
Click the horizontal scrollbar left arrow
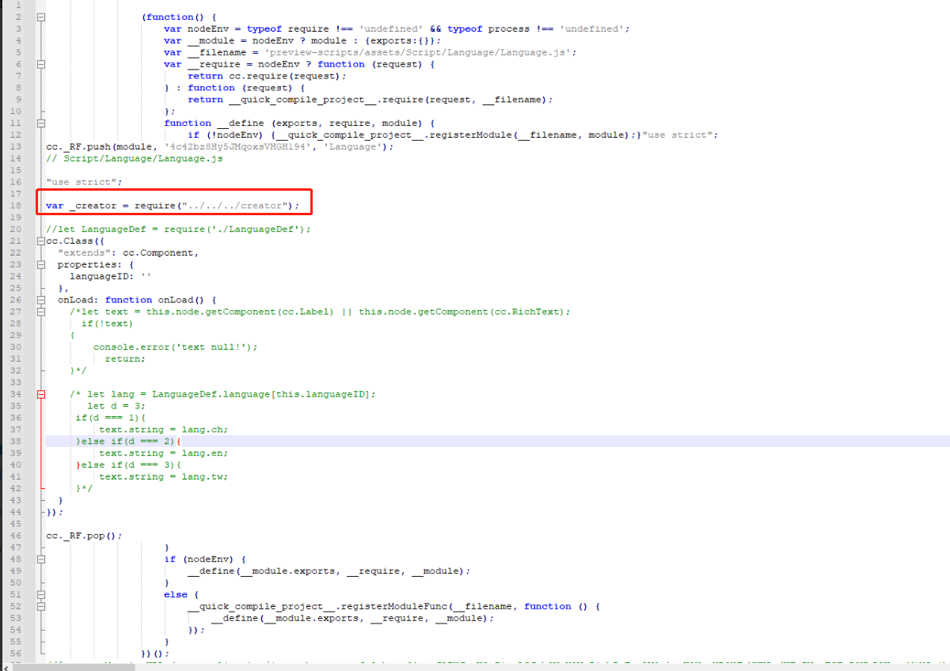pyautogui.click(x=6, y=667)
